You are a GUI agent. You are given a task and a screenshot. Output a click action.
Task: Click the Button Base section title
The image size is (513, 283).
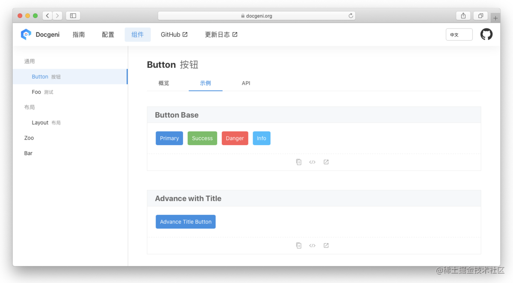tap(177, 115)
